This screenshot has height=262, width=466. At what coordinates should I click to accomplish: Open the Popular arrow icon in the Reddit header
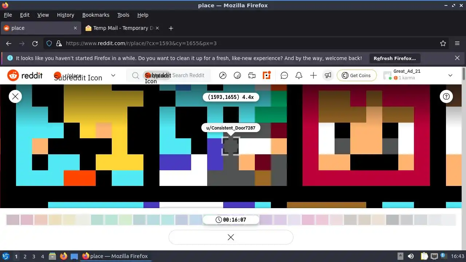click(x=223, y=75)
